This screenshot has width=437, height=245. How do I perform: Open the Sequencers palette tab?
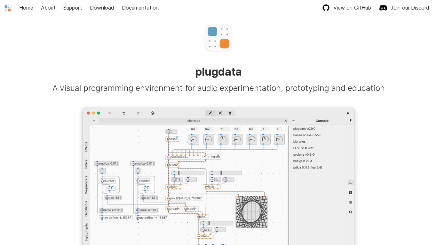(86, 185)
